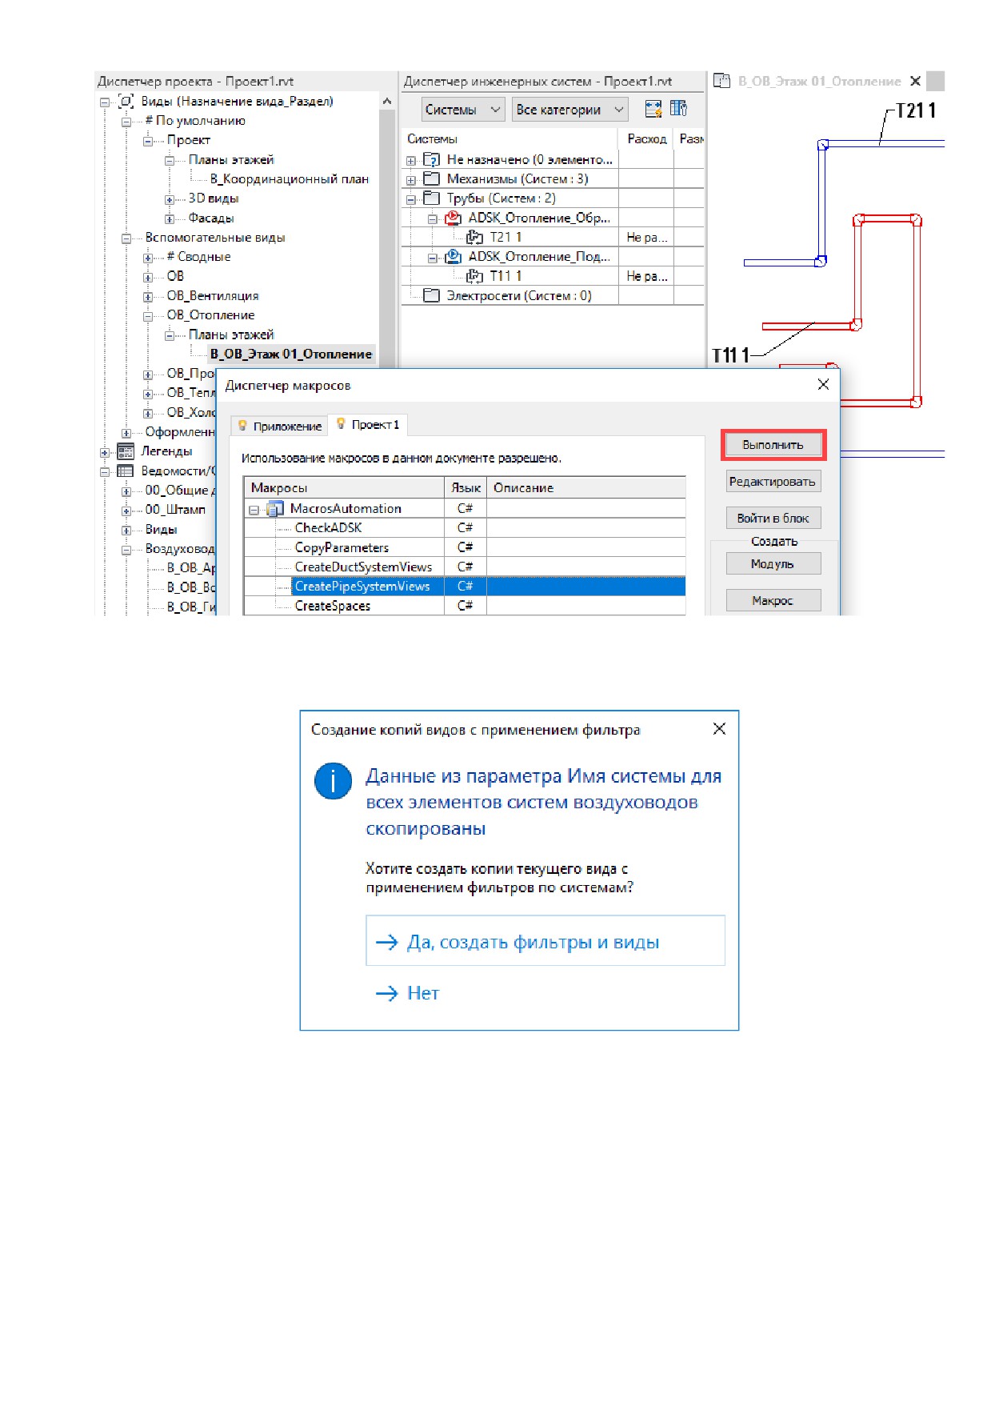Select В_ОВ_Этаж 01_Отопление in project browser

tap(291, 355)
